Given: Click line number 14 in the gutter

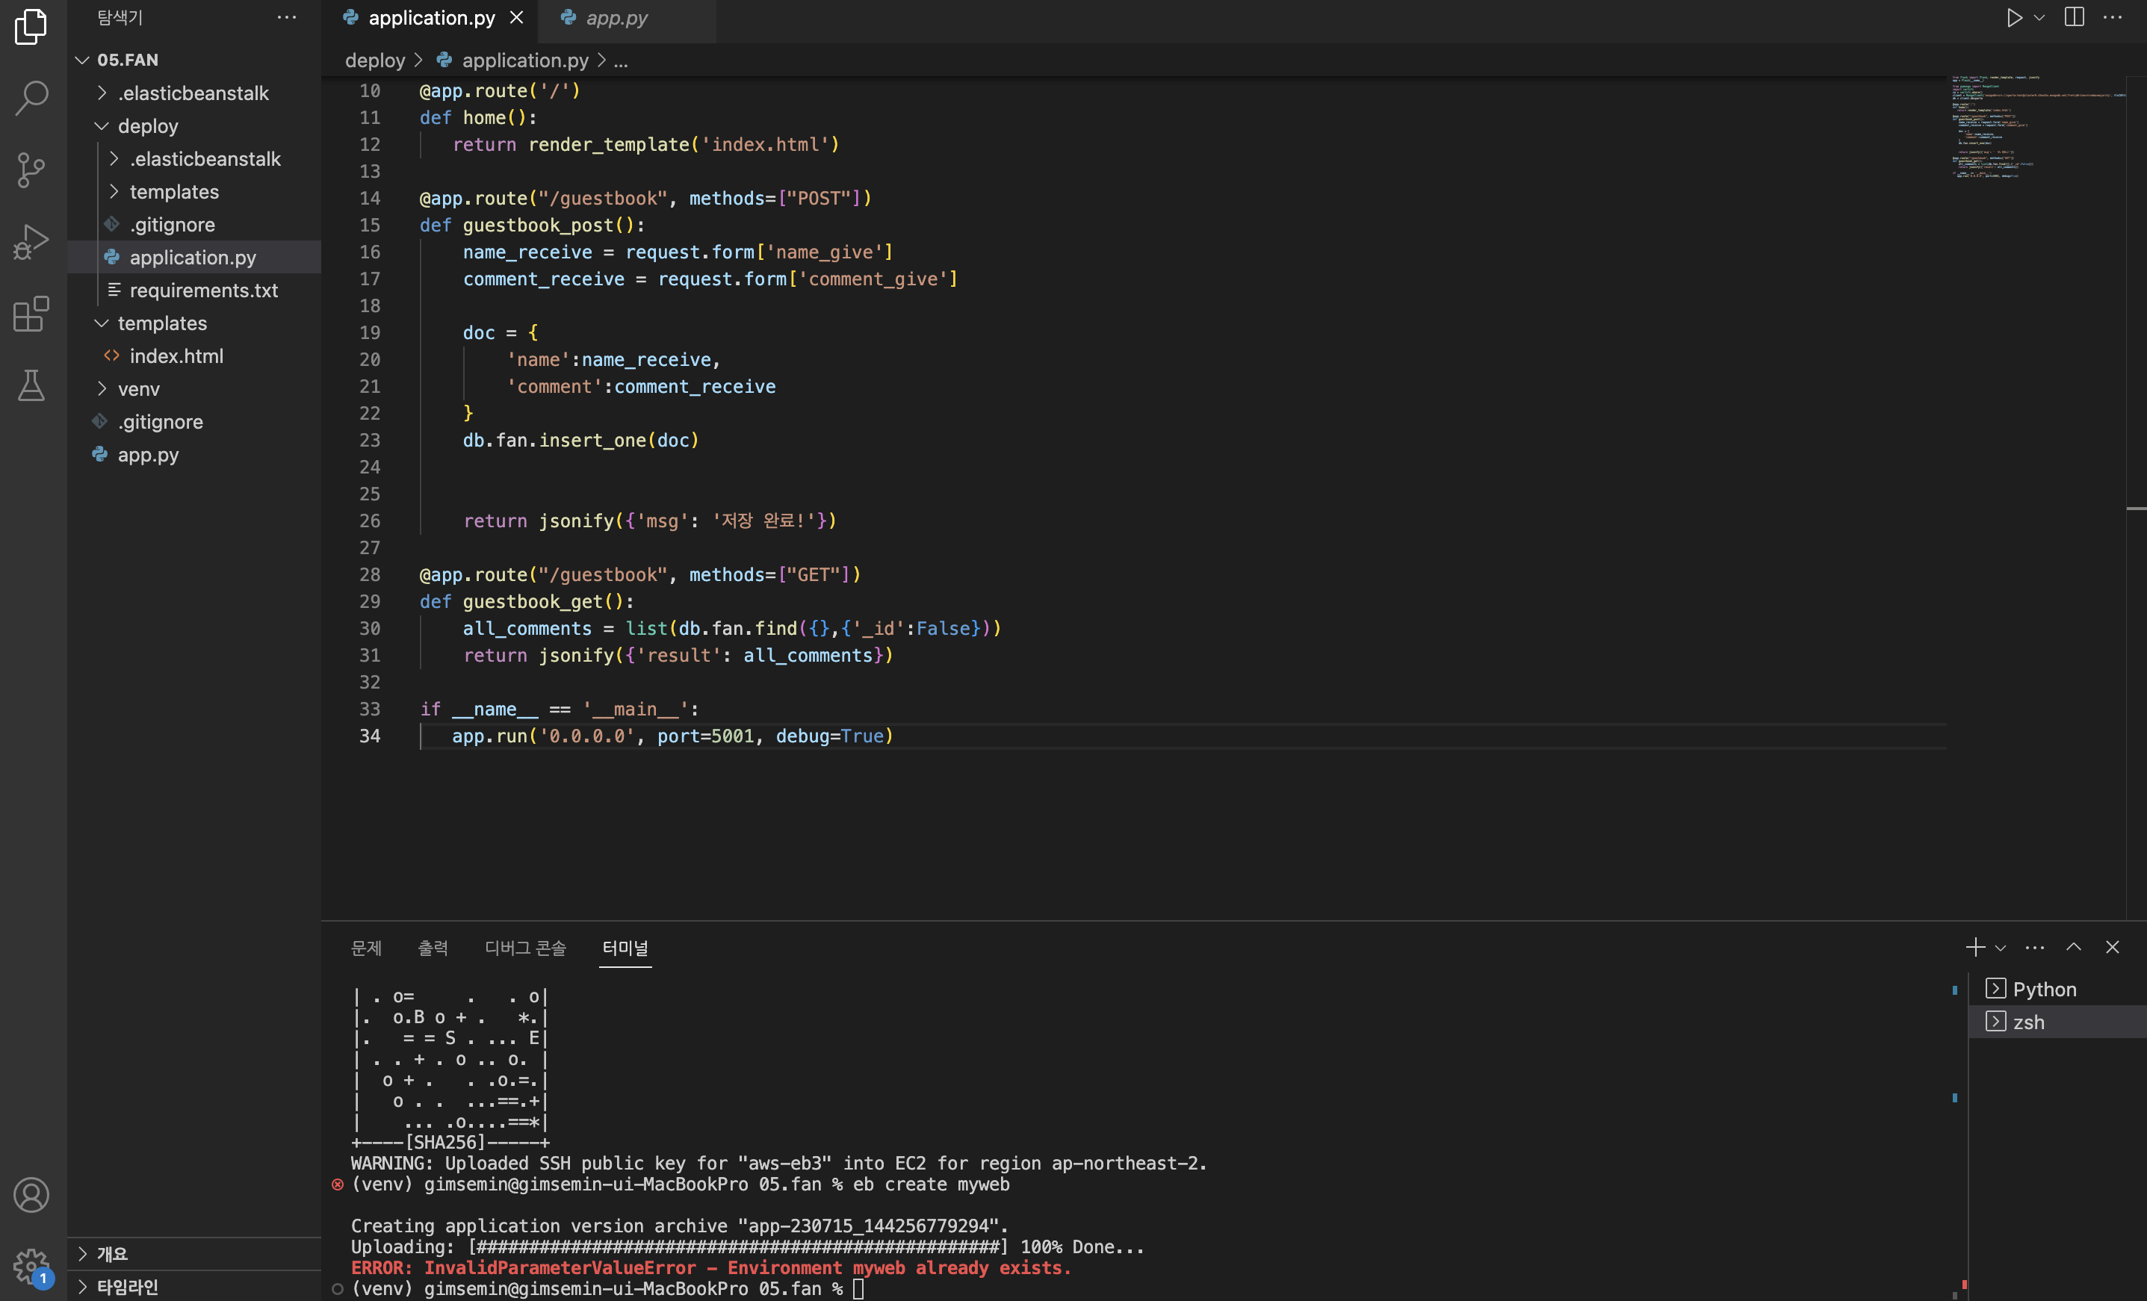Looking at the screenshot, I should (370, 199).
